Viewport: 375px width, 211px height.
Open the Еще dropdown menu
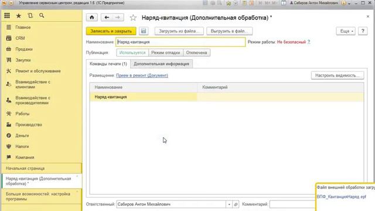(346, 31)
